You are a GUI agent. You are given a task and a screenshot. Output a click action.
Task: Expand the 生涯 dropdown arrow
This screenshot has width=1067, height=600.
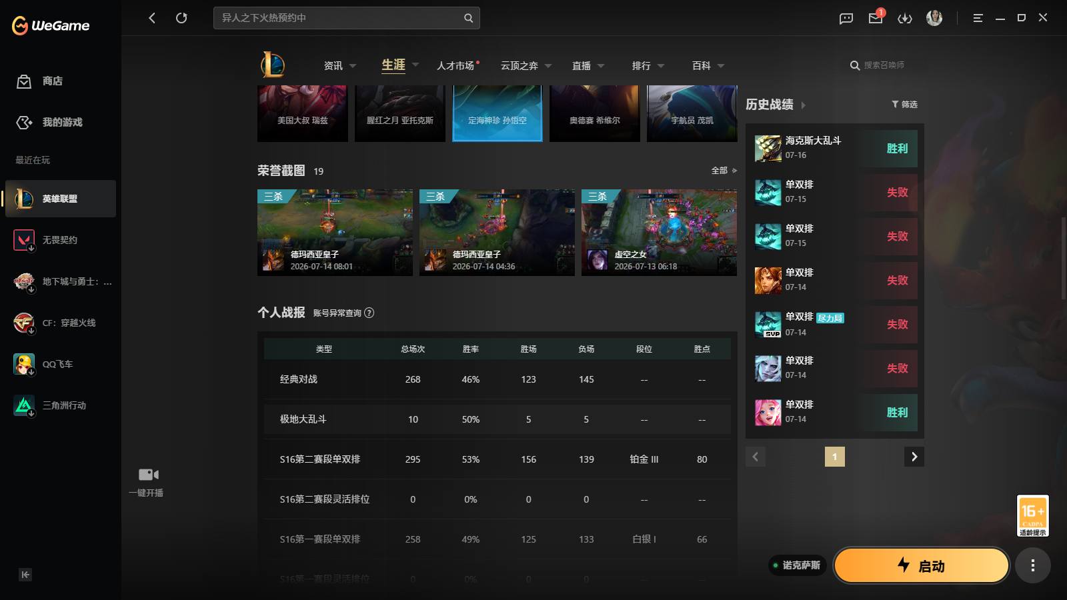pyautogui.click(x=415, y=65)
